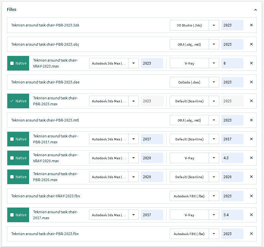The width and height of the screenshot is (264, 247).
Task: Toggle Native checkbox for PBR-2017.max
Action: pyautogui.click(x=12, y=139)
